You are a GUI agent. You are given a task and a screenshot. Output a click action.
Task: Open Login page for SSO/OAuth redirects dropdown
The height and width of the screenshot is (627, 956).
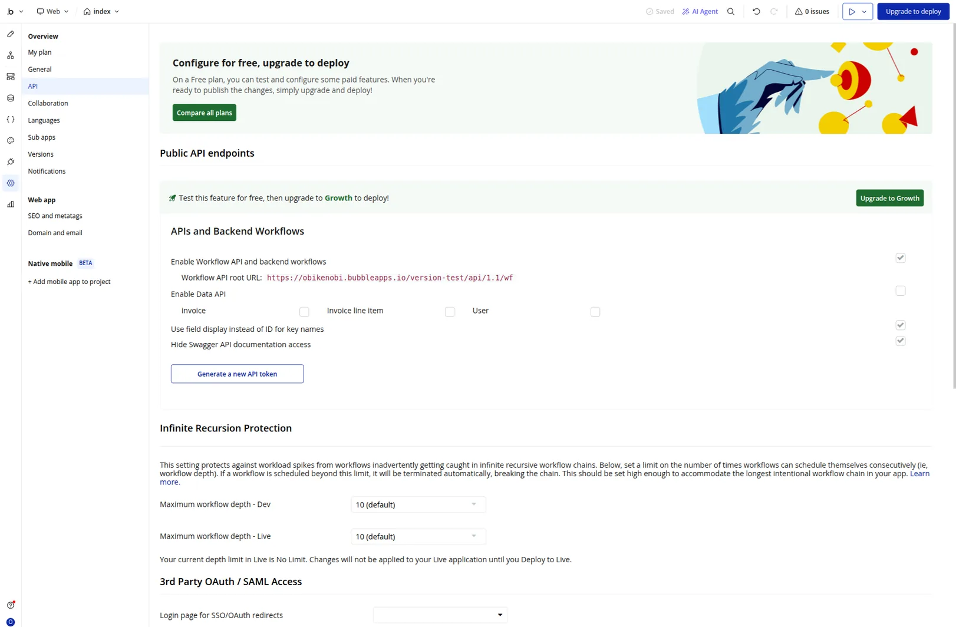click(440, 615)
